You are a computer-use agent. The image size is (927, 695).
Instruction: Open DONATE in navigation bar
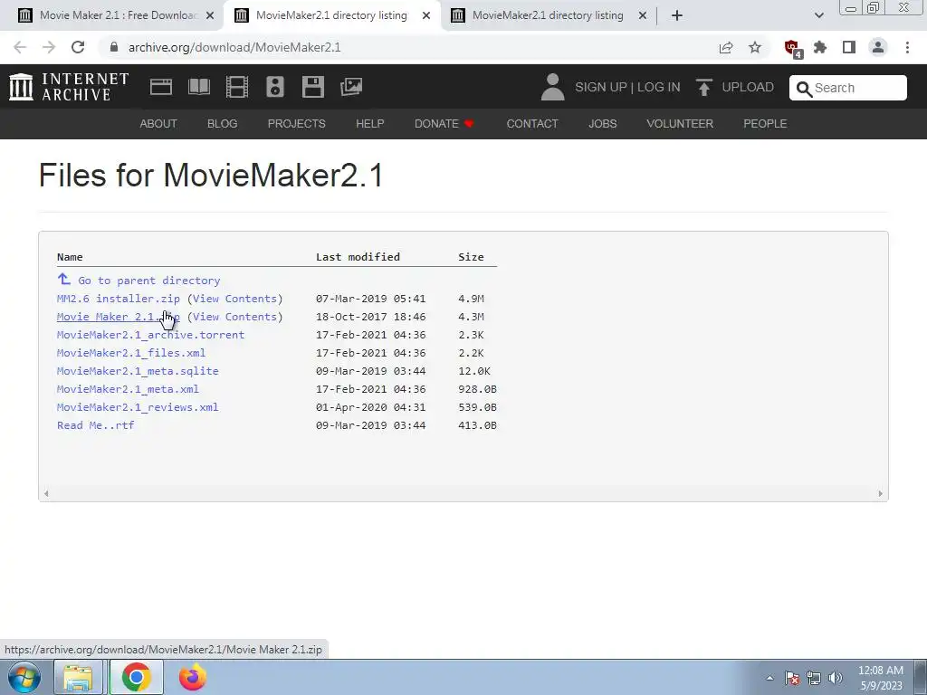tap(444, 123)
